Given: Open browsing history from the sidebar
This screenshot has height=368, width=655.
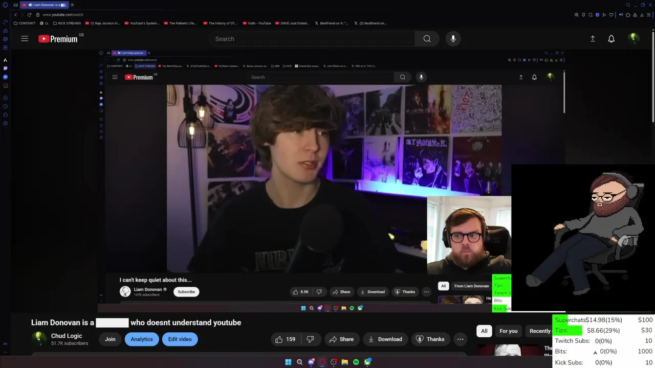Looking at the screenshot, I should [6, 106].
